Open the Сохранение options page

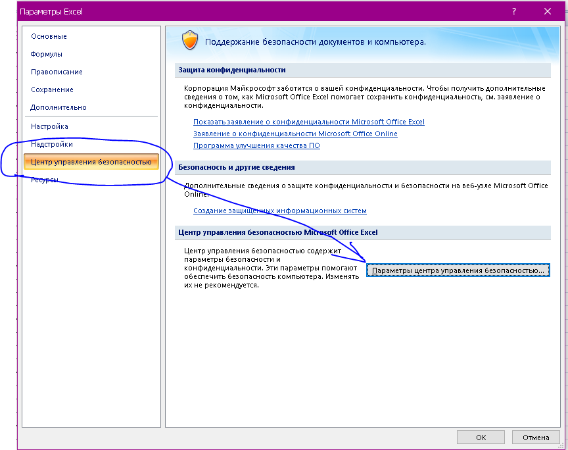pyautogui.click(x=52, y=89)
